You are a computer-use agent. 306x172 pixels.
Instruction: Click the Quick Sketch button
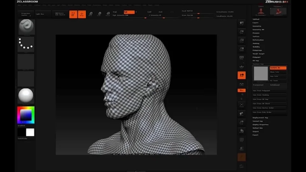60,14
